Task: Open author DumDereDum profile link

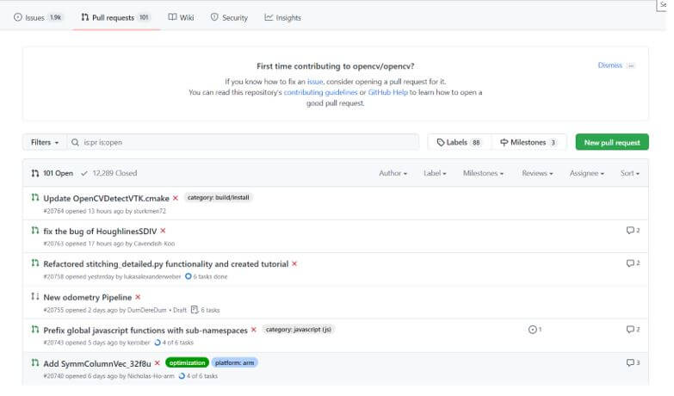Action: pyautogui.click(x=146, y=310)
